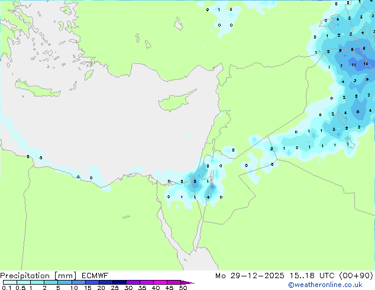Click the 2–5 mm legend swatch
The image size is (375, 290).
51,282
